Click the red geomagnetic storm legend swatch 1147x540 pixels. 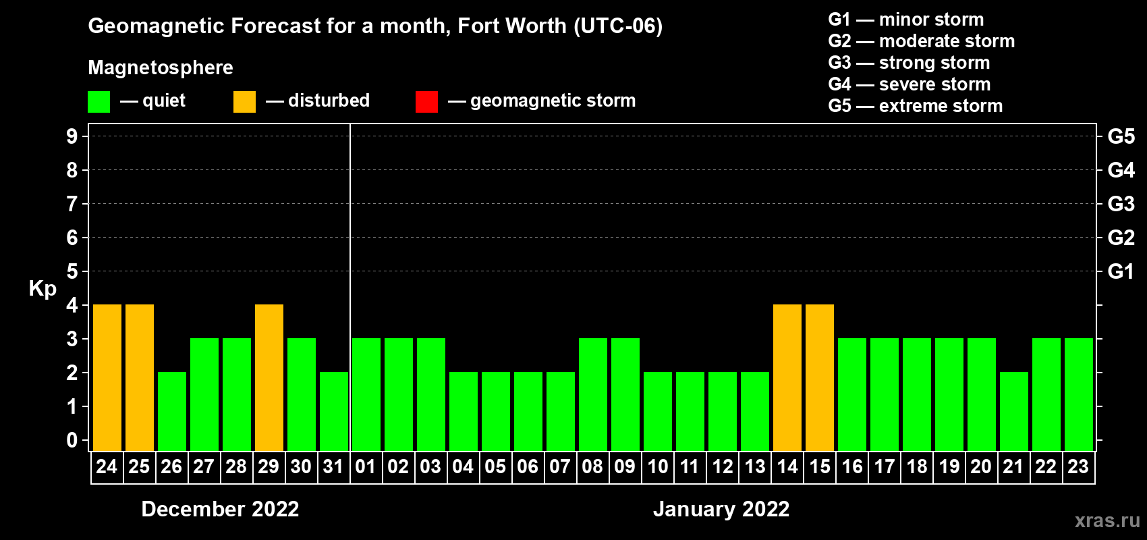pos(426,102)
